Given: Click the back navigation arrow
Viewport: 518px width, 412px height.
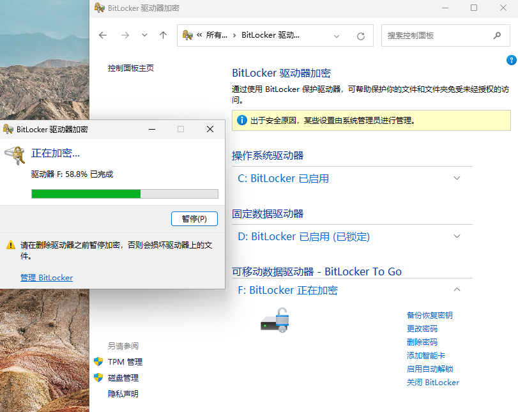Looking at the screenshot, I should [103, 36].
